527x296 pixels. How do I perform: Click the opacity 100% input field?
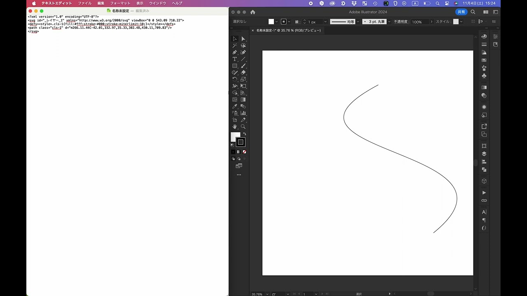pos(420,22)
